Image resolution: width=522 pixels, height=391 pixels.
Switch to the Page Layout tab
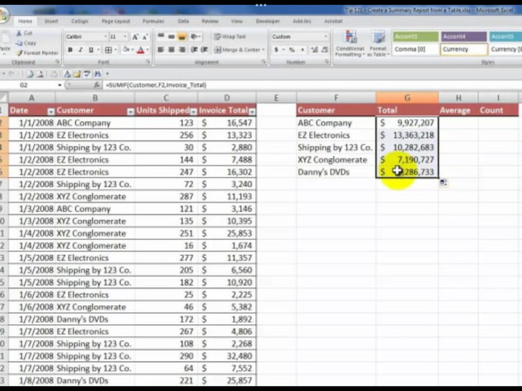point(115,21)
